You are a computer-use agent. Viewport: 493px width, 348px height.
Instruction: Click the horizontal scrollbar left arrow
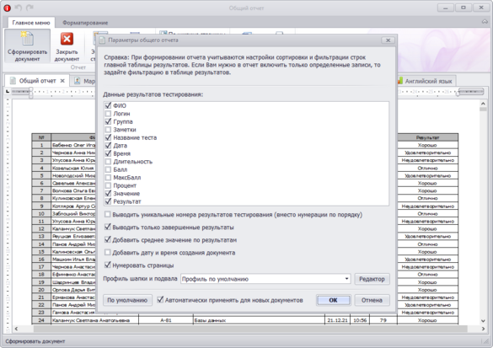pos(16,329)
